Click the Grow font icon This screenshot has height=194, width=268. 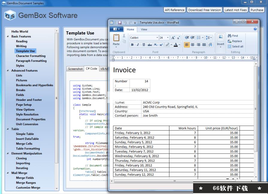pyautogui.click(x=173, y=38)
